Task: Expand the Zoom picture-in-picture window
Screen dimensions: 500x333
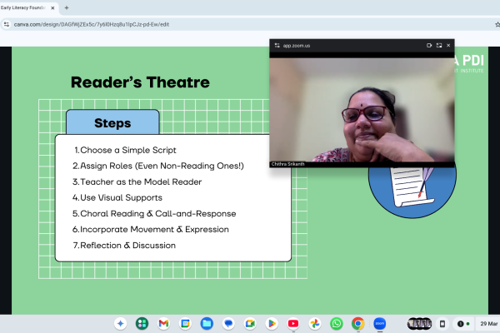Action: pos(438,45)
